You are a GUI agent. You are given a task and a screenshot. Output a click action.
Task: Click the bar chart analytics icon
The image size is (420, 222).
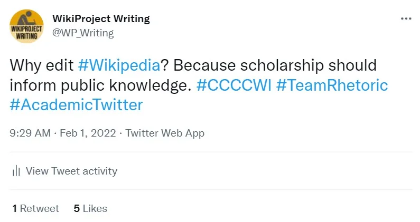tap(16, 171)
